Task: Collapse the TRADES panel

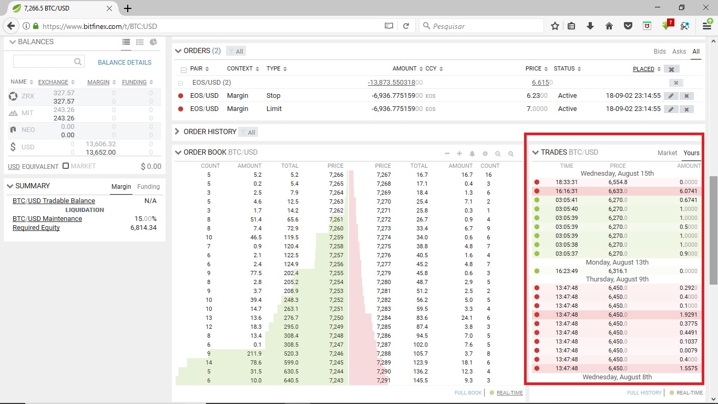Action: [536, 153]
